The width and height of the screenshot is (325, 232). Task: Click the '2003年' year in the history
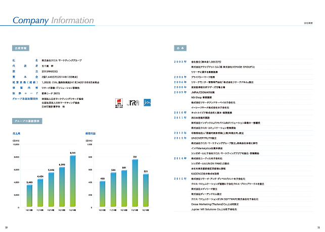(180, 62)
